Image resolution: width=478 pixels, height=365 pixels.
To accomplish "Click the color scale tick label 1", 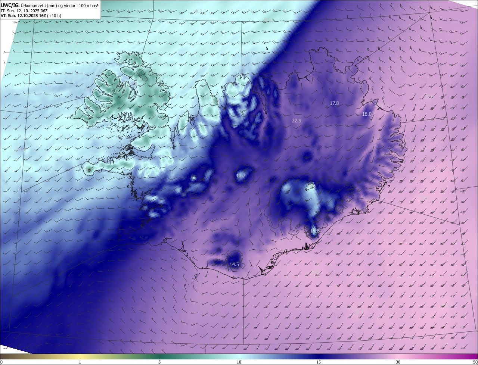I will 80,362.
